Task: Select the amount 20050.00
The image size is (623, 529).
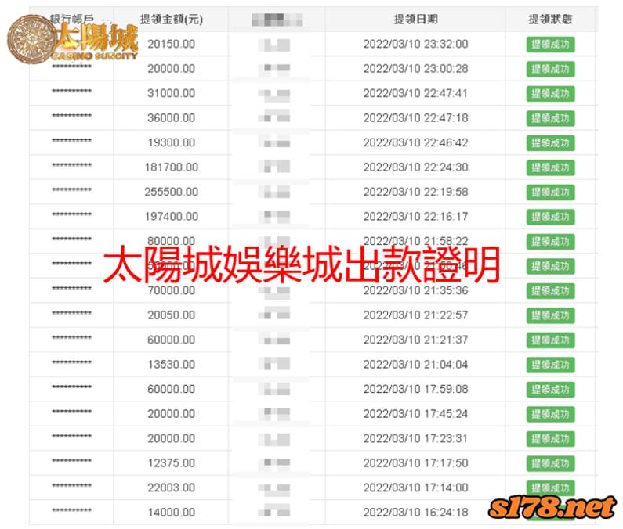Action: 172,315
